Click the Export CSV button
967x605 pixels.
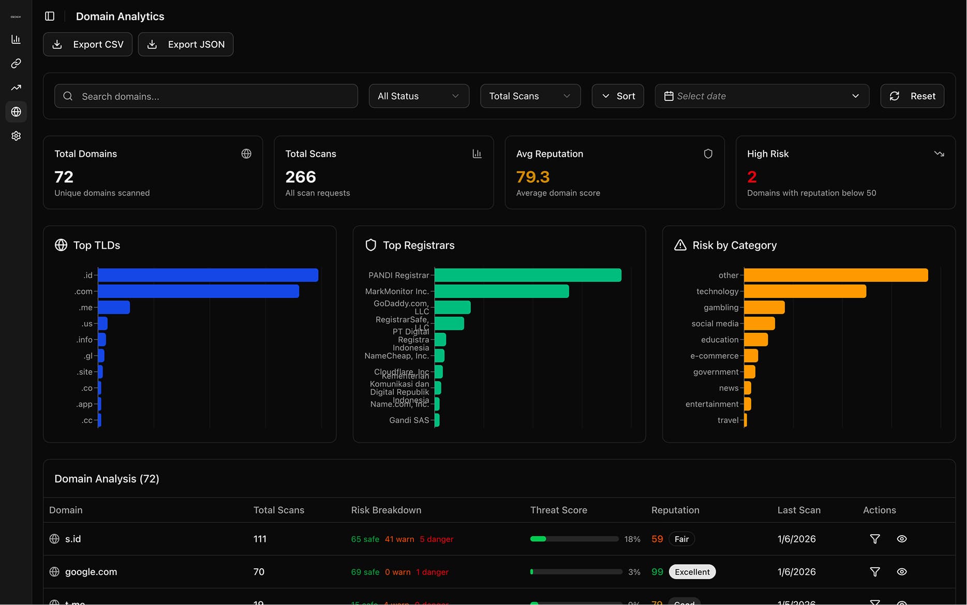click(x=87, y=44)
